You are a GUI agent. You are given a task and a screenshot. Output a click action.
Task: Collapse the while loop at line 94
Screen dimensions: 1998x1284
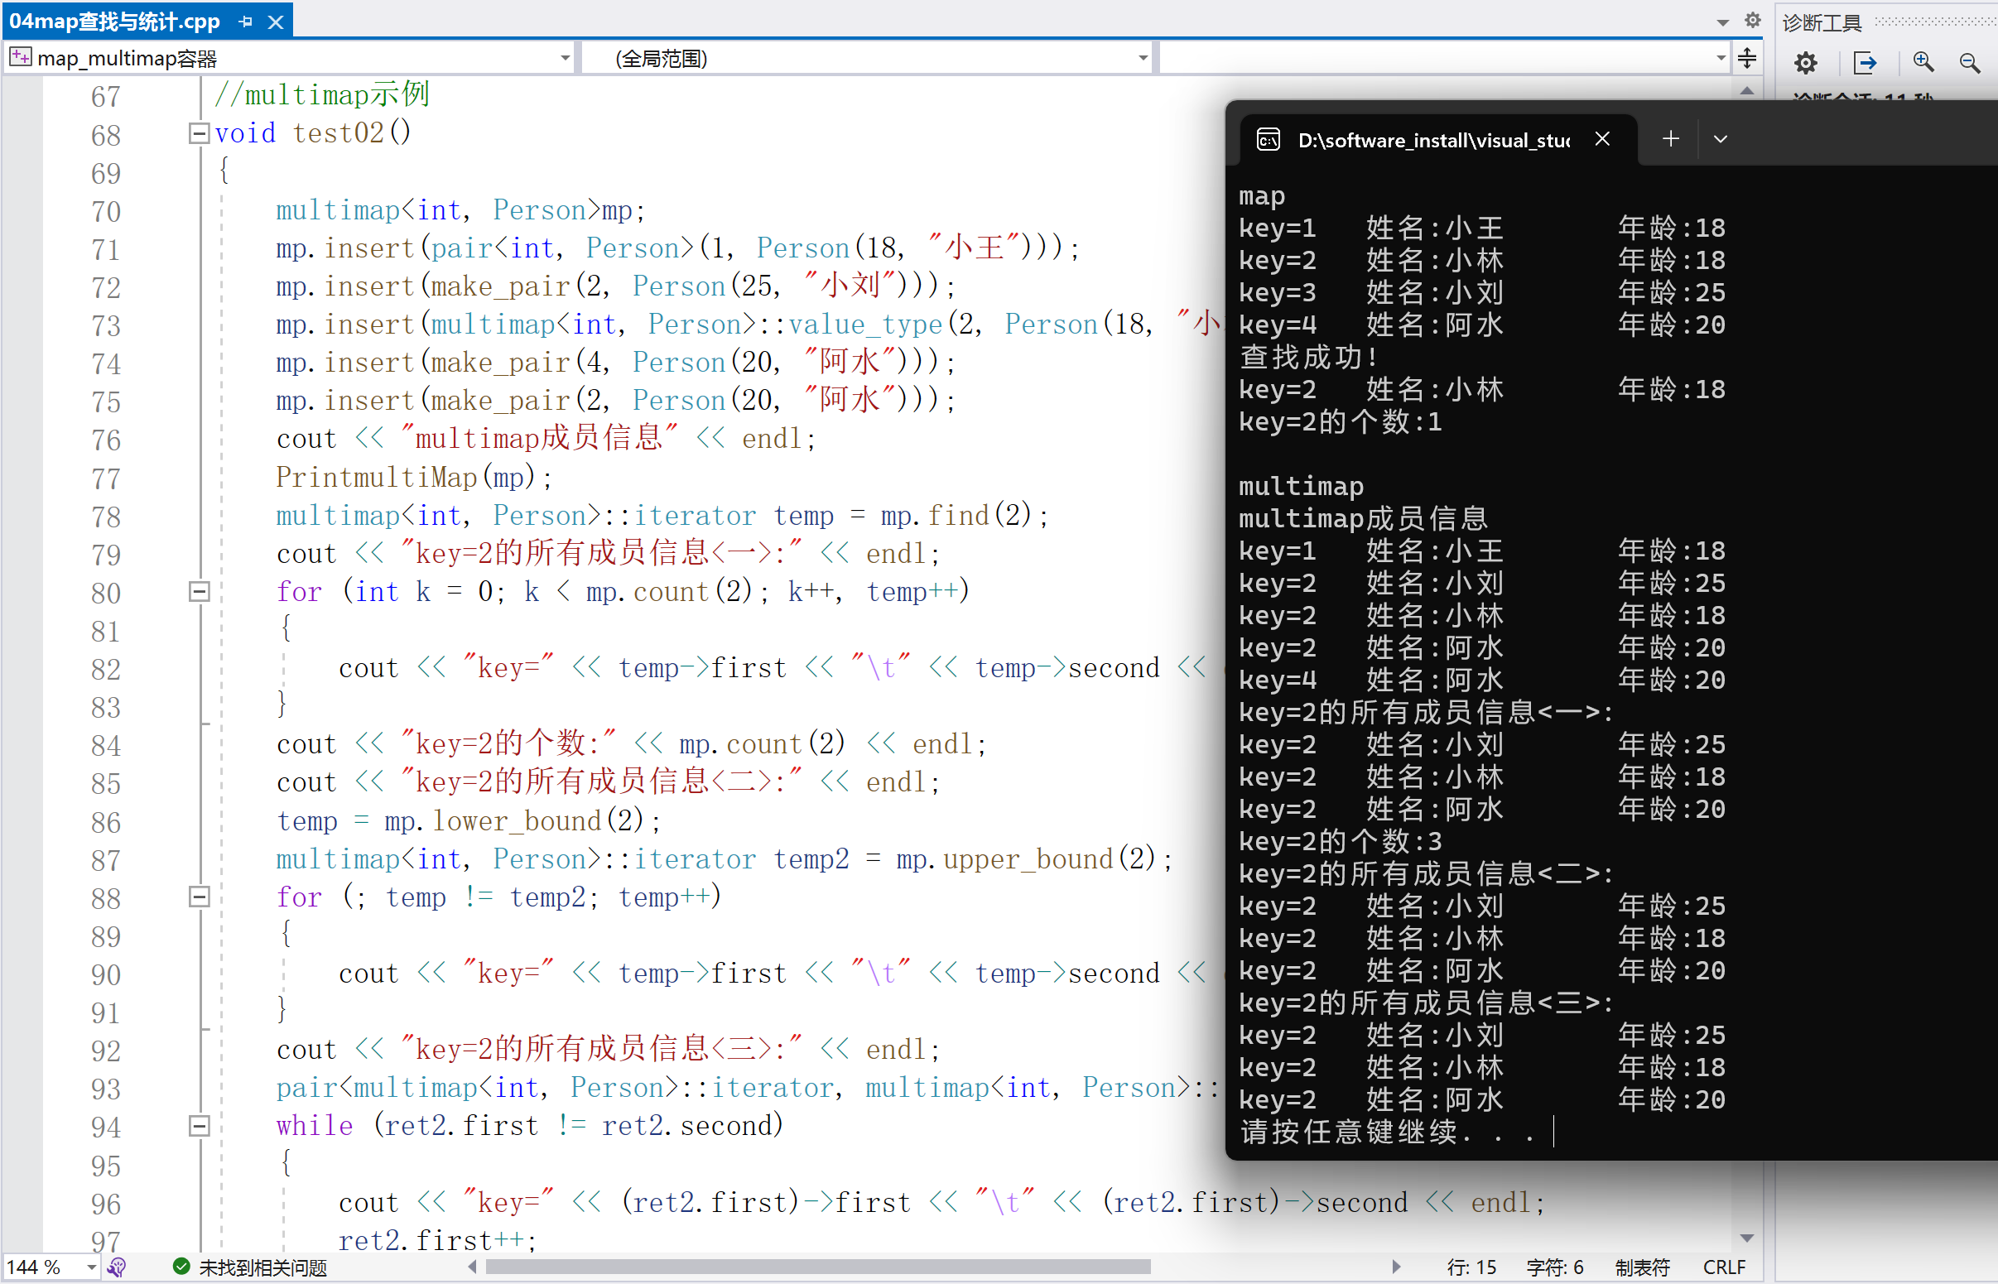tap(199, 1127)
